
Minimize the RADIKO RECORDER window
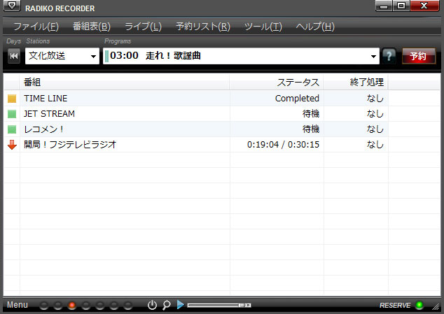point(384,6)
